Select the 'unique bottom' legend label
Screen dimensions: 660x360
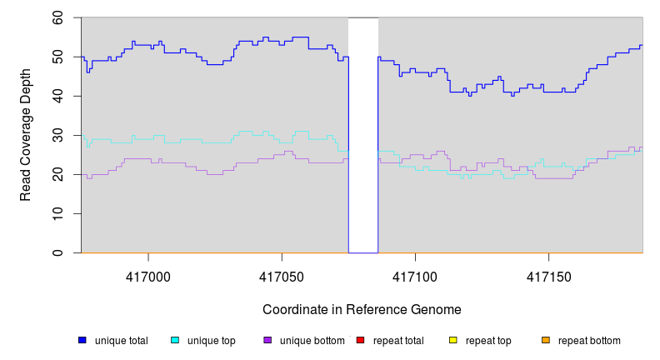(312, 341)
